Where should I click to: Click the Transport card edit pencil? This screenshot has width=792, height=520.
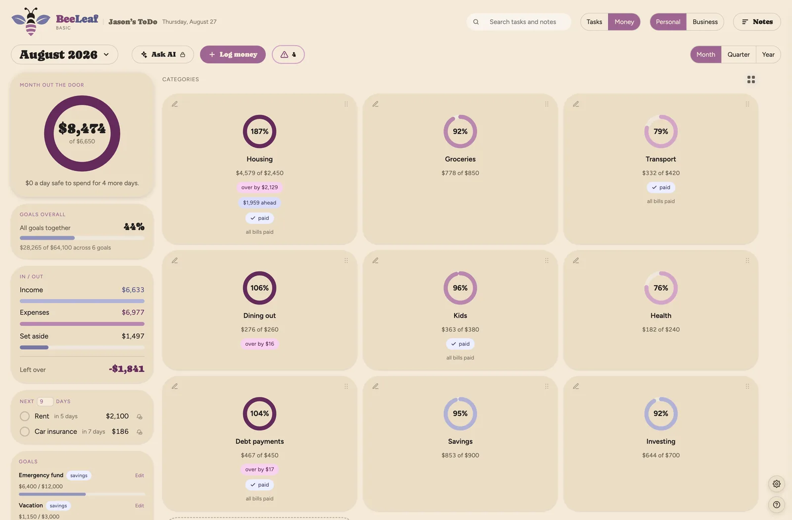pos(576,104)
